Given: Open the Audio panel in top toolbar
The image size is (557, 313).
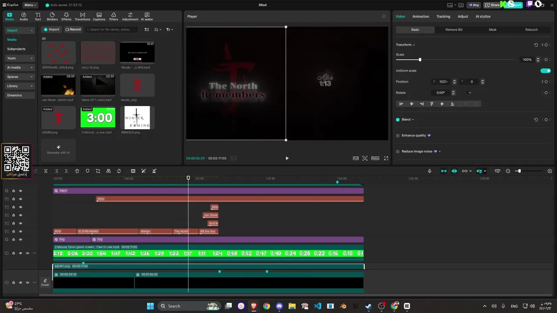Looking at the screenshot, I should [x=23, y=17].
